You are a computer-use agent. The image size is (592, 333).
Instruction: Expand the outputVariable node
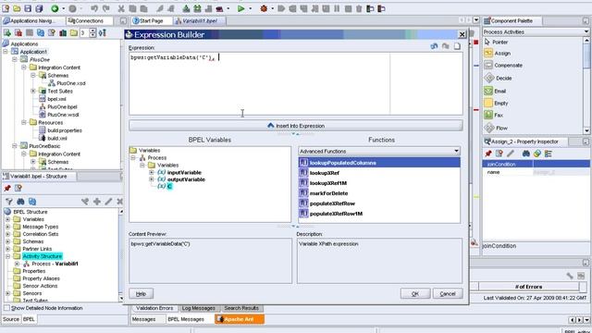(152, 179)
